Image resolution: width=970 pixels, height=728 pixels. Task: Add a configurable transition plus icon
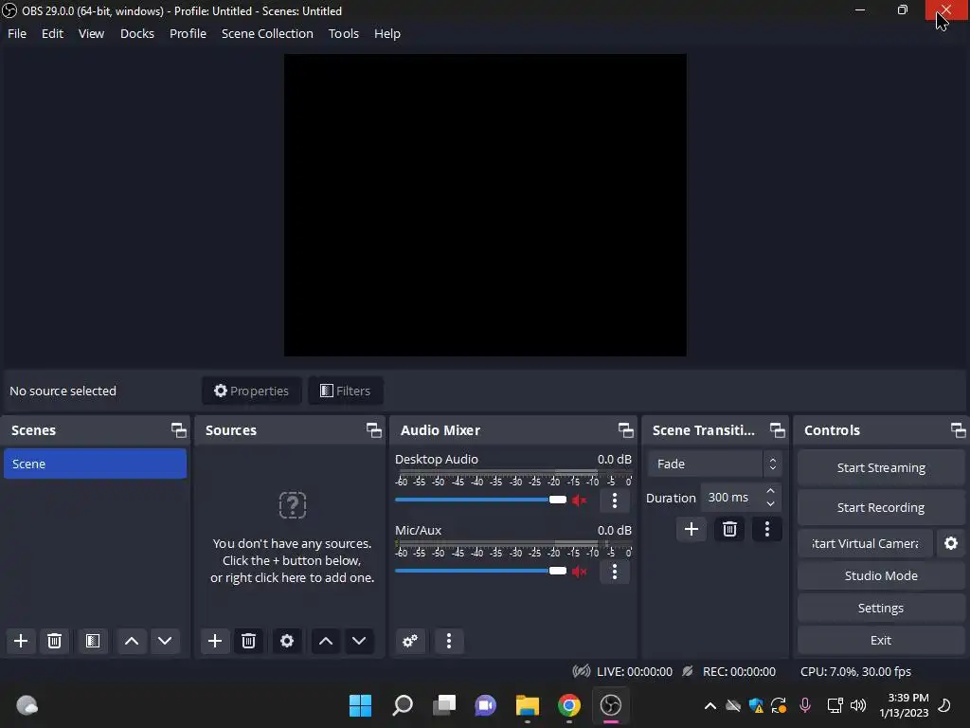pos(691,529)
